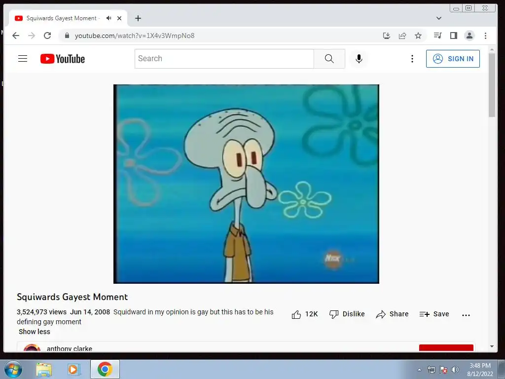
Task: Go forward with the browser forward arrow
Action: pos(32,36)
